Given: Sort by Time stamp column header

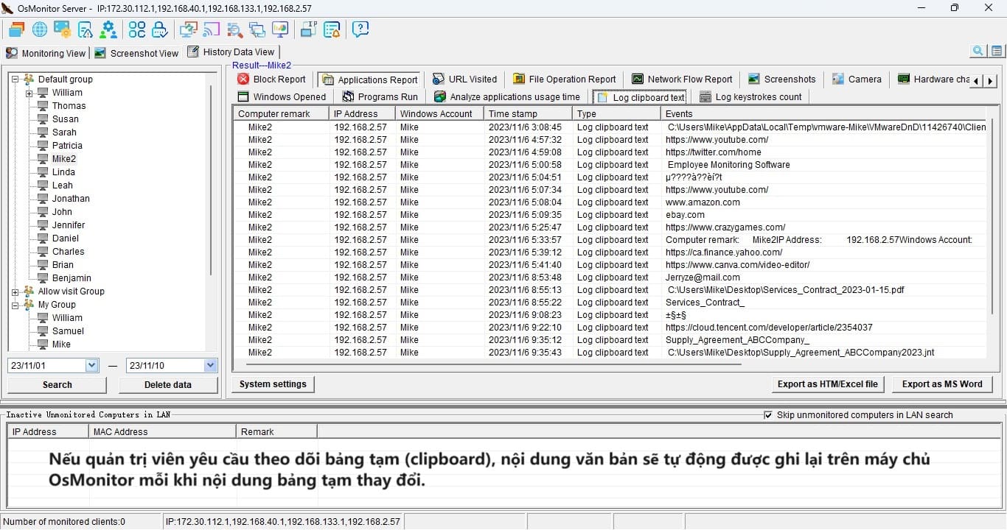Looking at the screenshot, I should (528, 113).
